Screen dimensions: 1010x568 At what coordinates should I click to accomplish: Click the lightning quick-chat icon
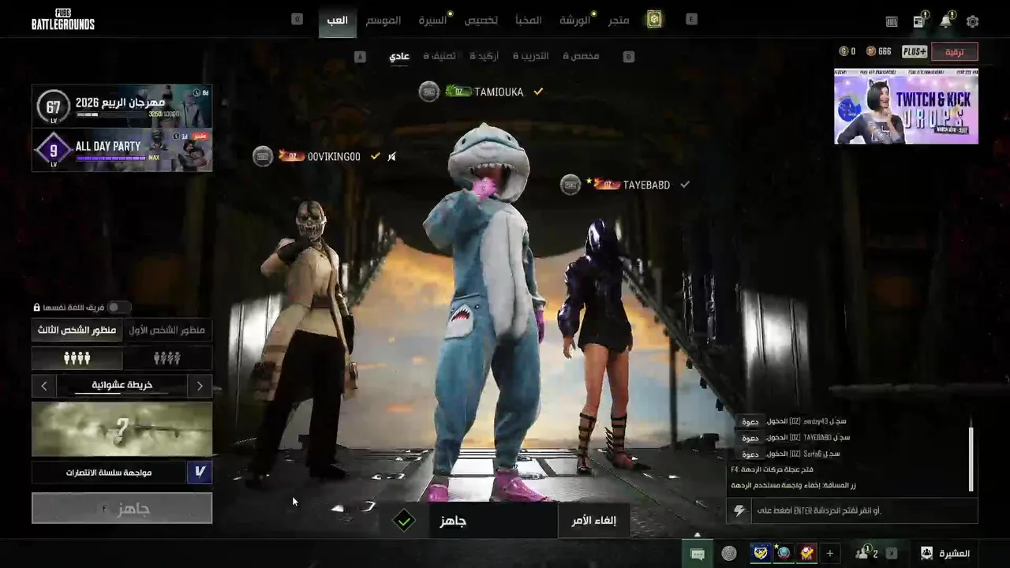point(739,510)
